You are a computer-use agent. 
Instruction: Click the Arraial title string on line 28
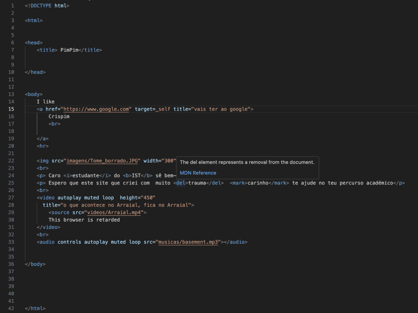click(x=126, y=205)
